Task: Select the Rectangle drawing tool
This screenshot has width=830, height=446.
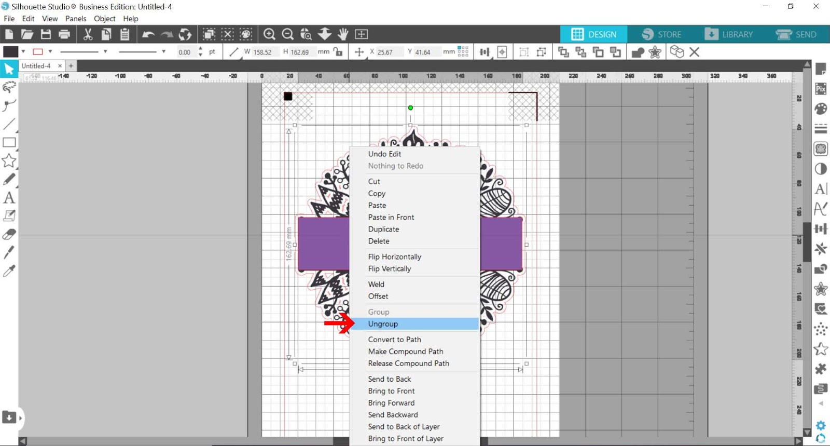Action: [x=9, y=142]
